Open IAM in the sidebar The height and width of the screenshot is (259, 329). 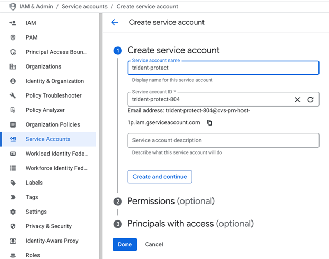[31, 23]
